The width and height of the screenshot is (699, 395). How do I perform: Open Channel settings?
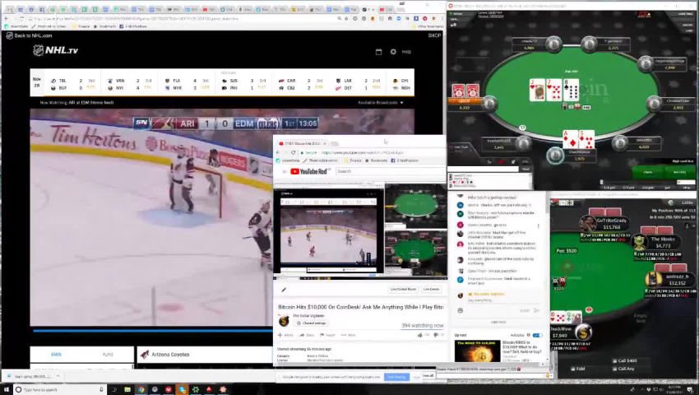click(x=312, y=323)
